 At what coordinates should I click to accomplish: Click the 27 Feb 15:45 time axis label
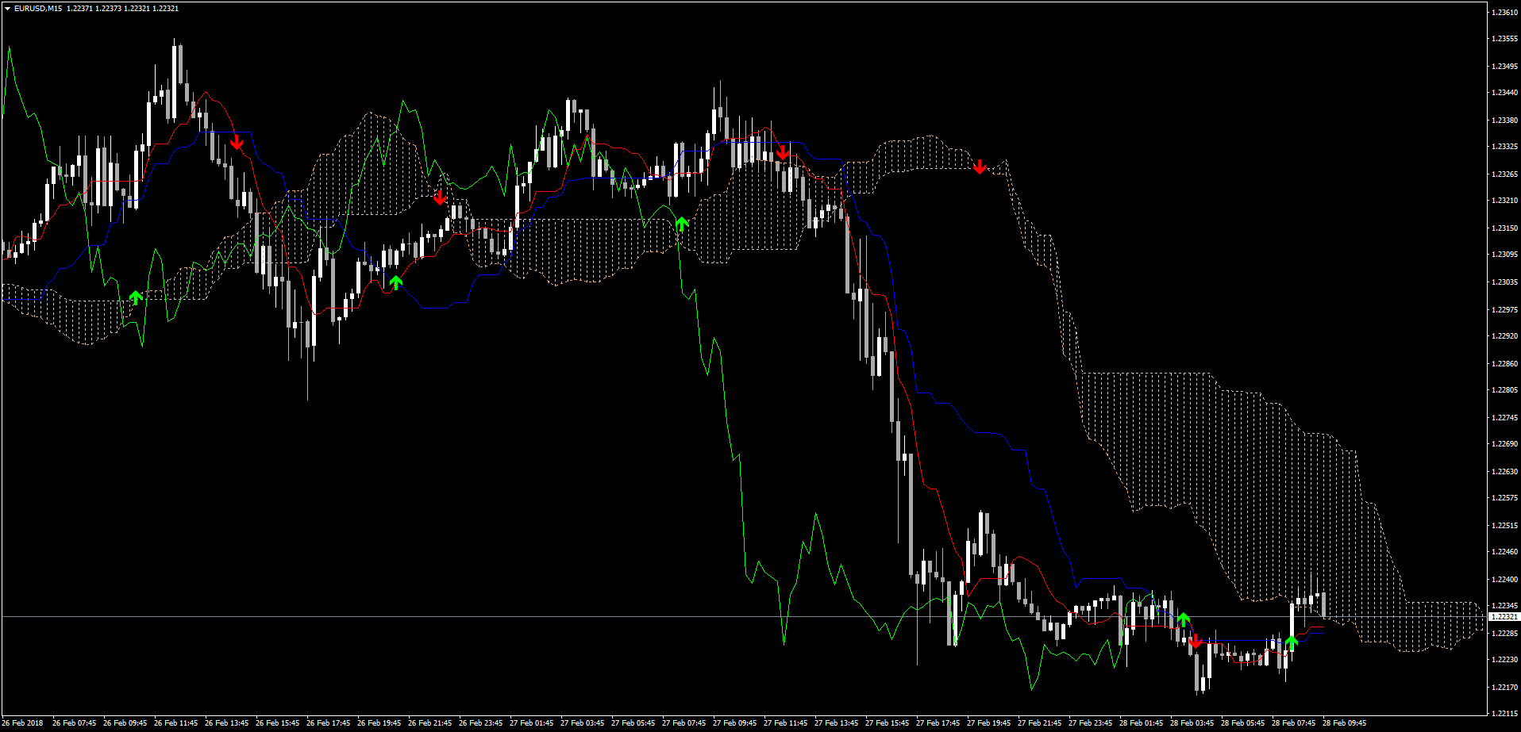click(887, 723)
